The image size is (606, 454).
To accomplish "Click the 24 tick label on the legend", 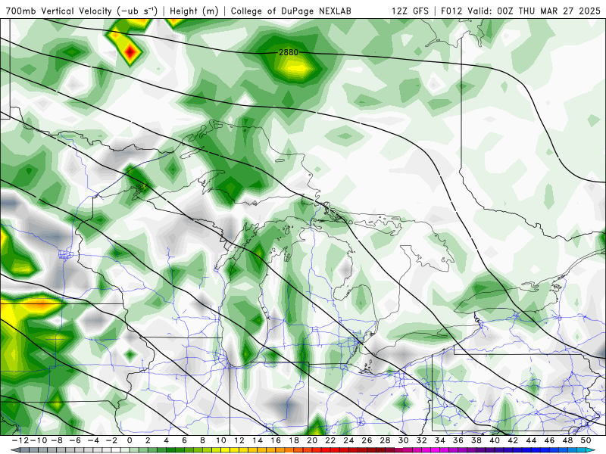I will [x=348, y=440].
